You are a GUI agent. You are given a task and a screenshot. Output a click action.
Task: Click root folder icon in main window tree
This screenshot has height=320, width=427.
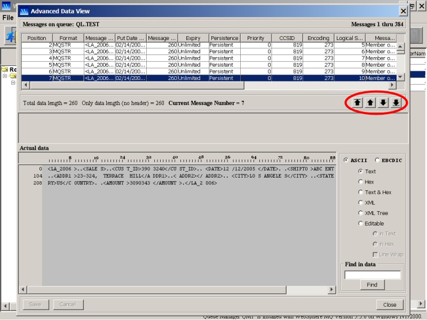5,69
